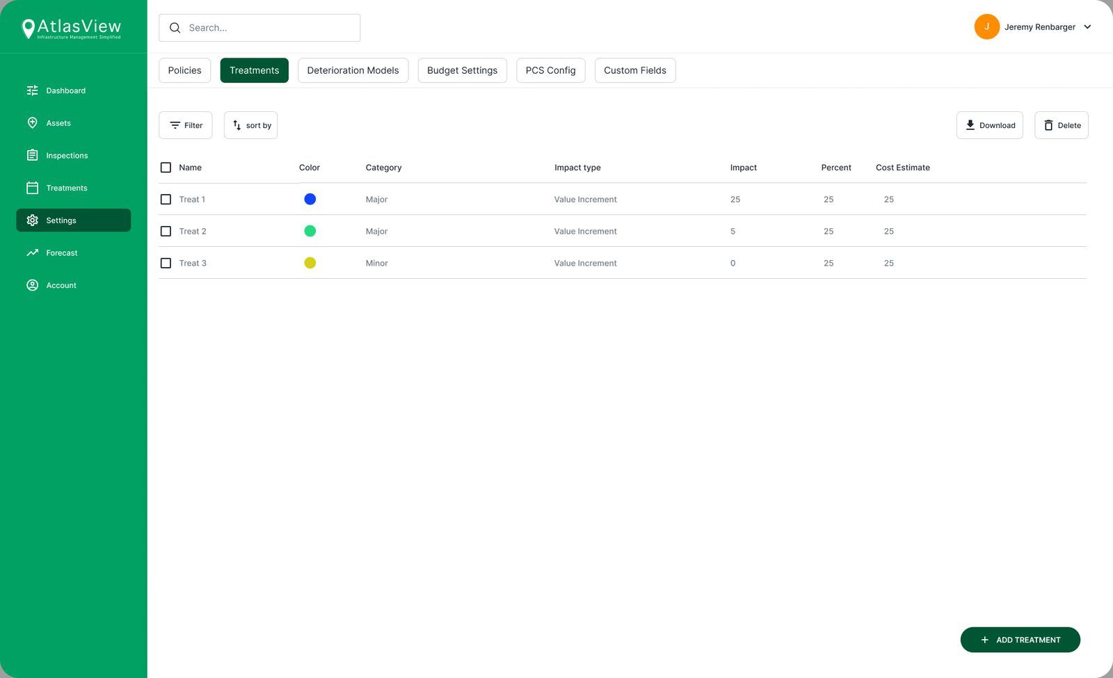Click the Treat 1 name cell
Viewport: 1113px width, 678px height.
(192, 200)
